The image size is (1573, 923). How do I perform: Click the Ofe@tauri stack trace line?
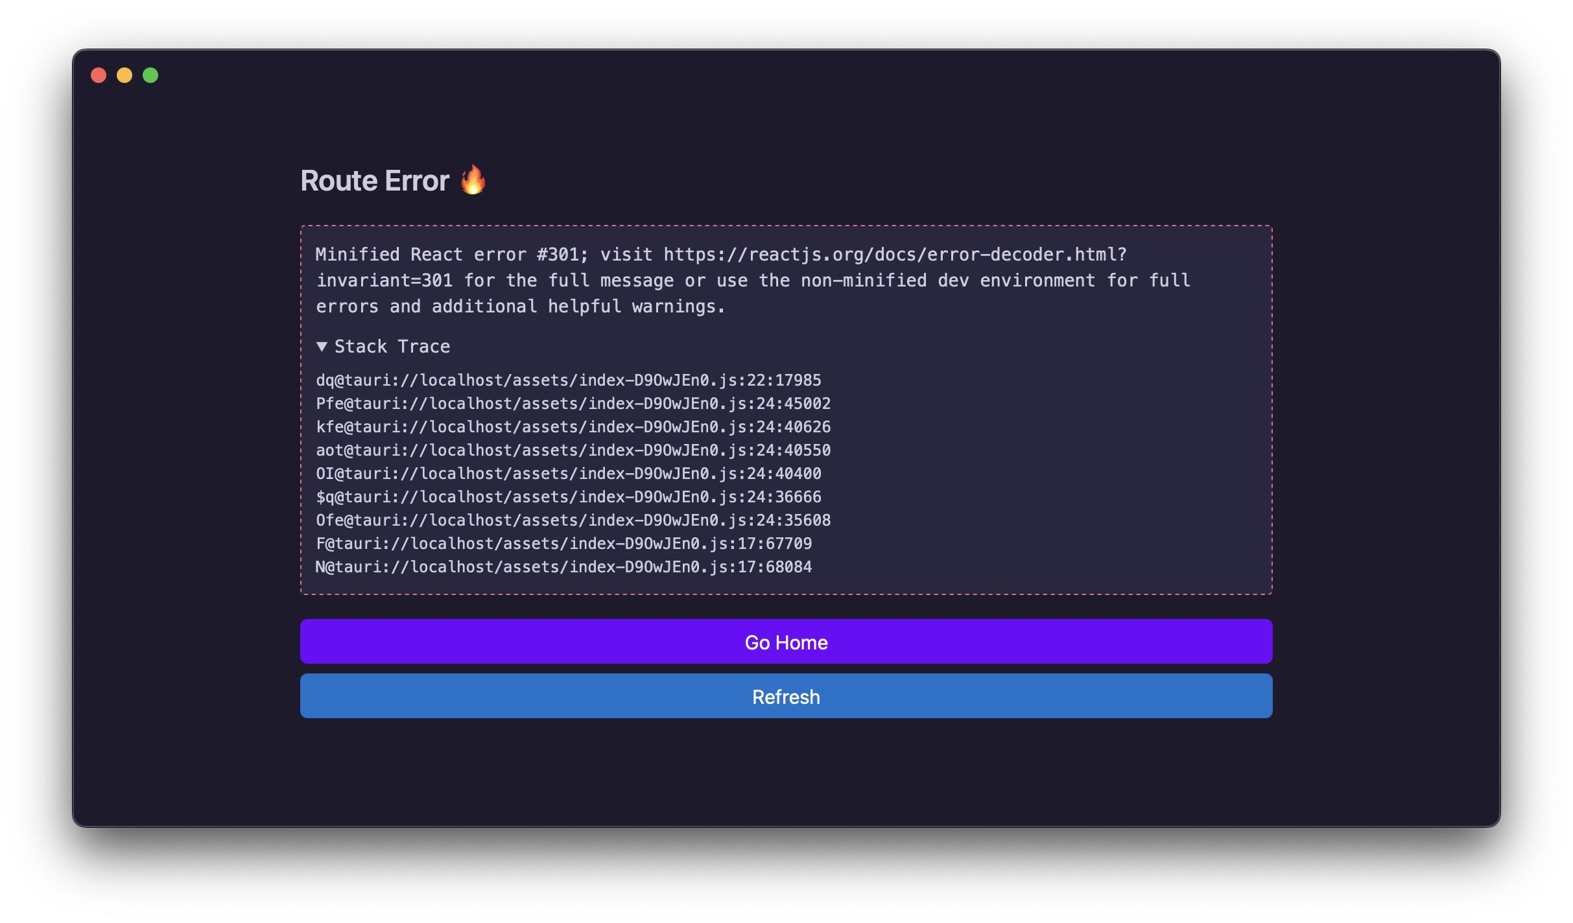(573, 520)
